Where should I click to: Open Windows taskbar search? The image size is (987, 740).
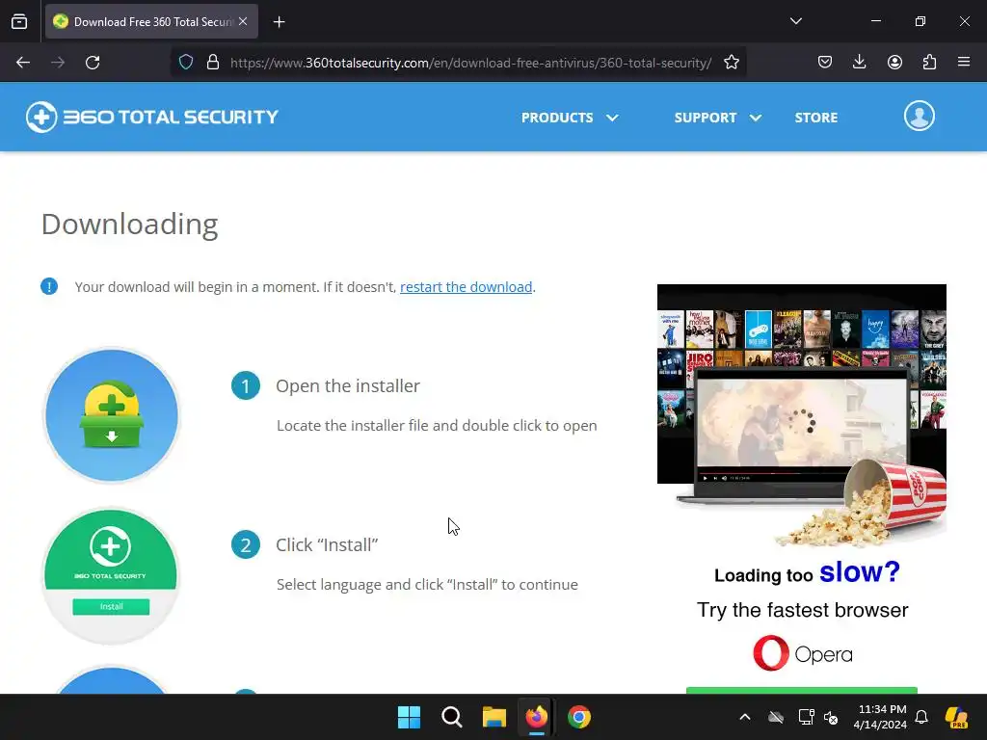[x=451, y=717]
